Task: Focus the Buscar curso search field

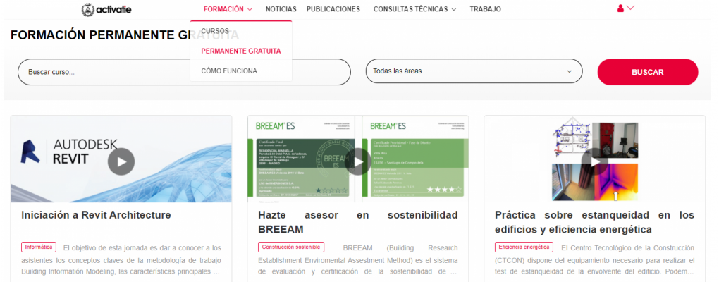Action: pyautogui.click(x=185, y=72)
